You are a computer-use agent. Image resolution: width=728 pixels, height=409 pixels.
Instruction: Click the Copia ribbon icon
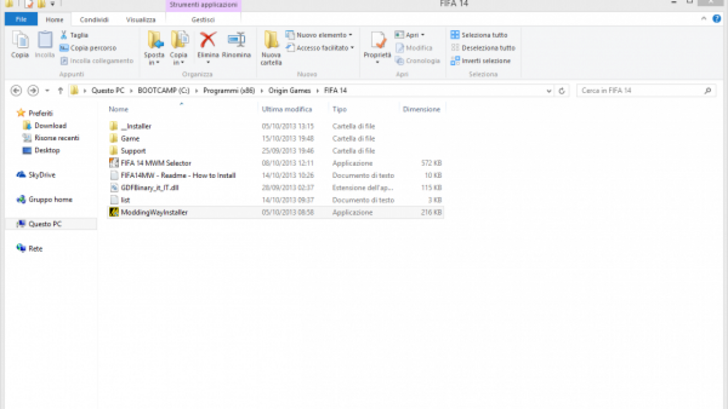20,44
